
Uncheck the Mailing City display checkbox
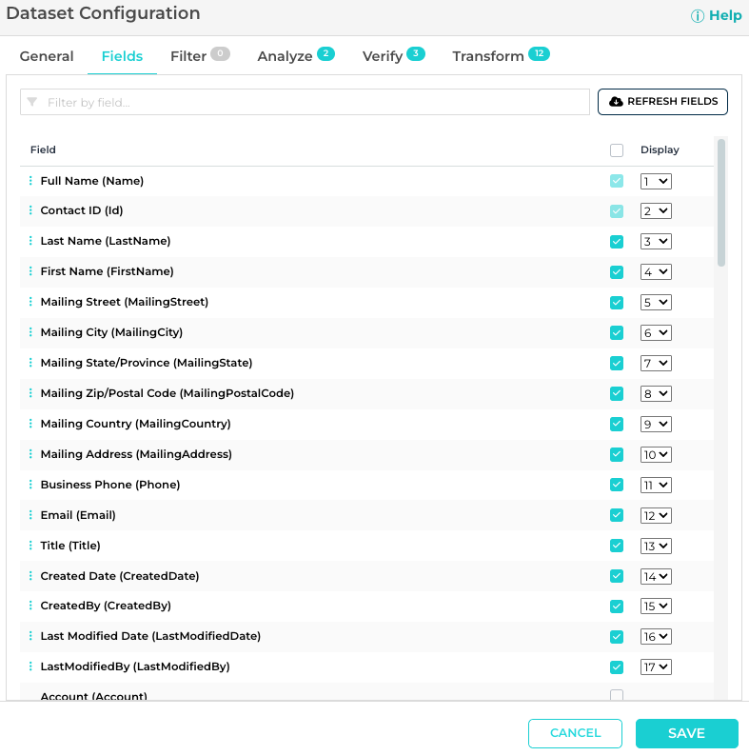617,332
